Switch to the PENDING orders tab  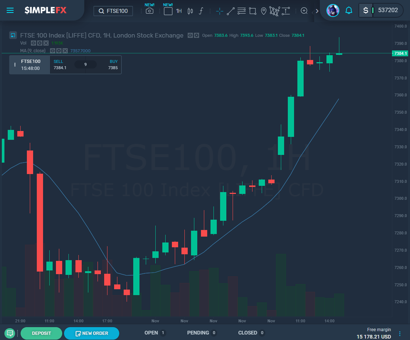pos(201,333)
